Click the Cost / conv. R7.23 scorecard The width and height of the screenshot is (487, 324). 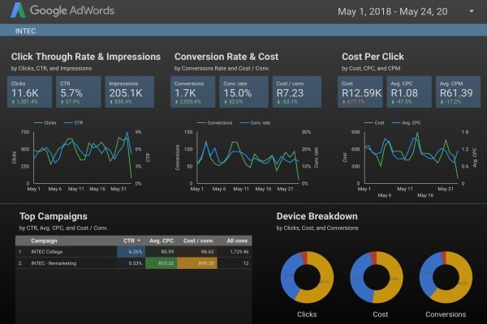(297, 92)
